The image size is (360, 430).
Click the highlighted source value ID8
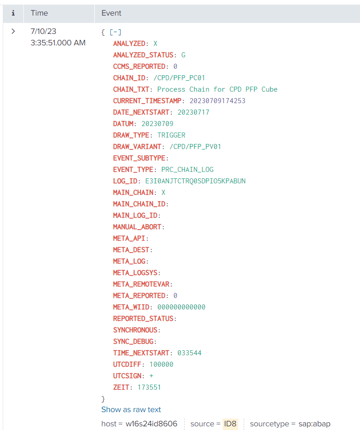pos(230,424)
